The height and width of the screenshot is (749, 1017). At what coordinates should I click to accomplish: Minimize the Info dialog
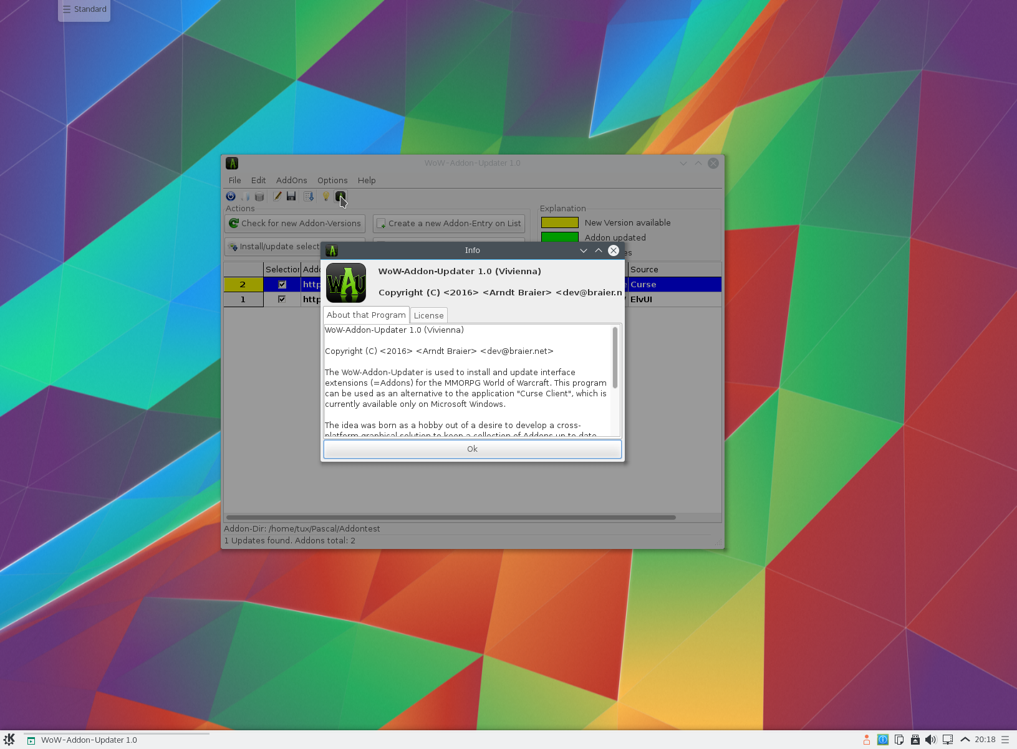(584, 250)
